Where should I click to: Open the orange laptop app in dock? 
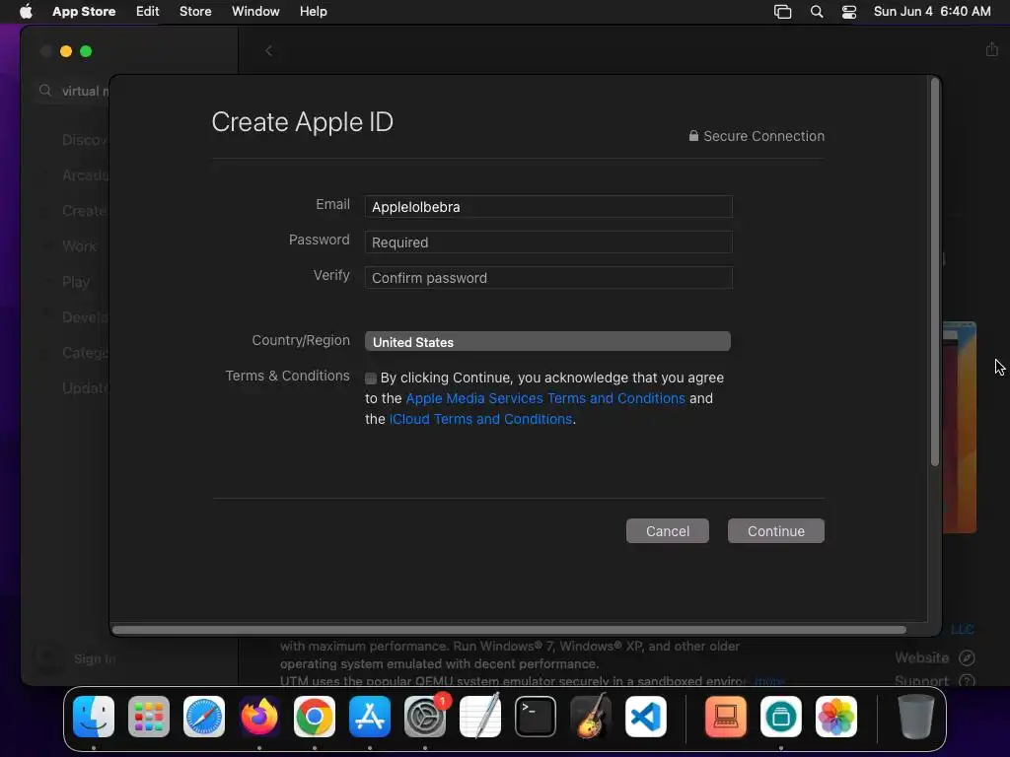coord(726,717)
